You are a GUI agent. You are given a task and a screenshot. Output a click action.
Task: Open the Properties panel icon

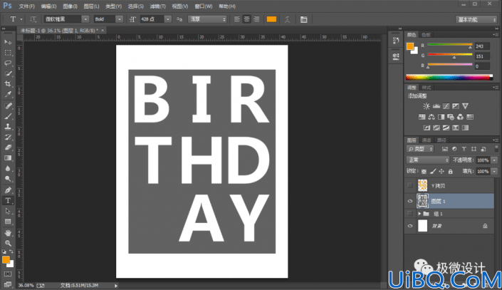[396, 56]
